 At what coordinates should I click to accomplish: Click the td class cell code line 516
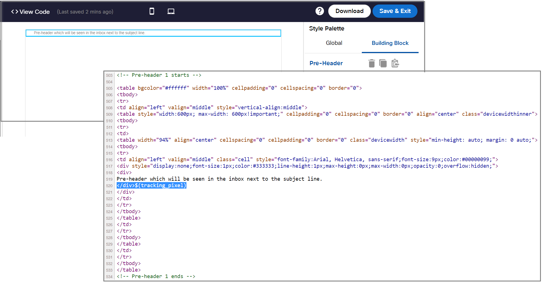pos(307,160)
